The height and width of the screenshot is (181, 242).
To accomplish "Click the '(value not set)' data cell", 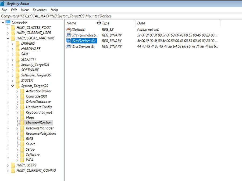I will 148,30.
